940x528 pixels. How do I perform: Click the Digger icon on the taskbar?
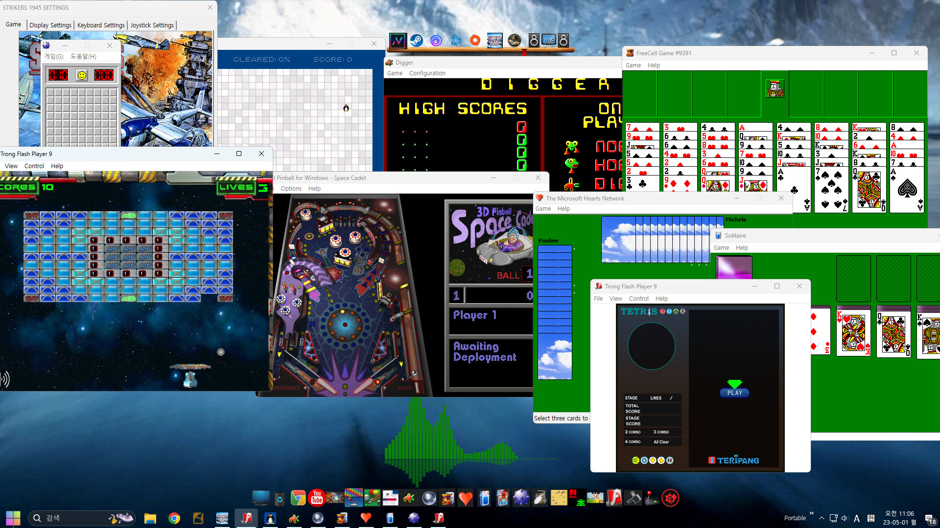[294, 518]
